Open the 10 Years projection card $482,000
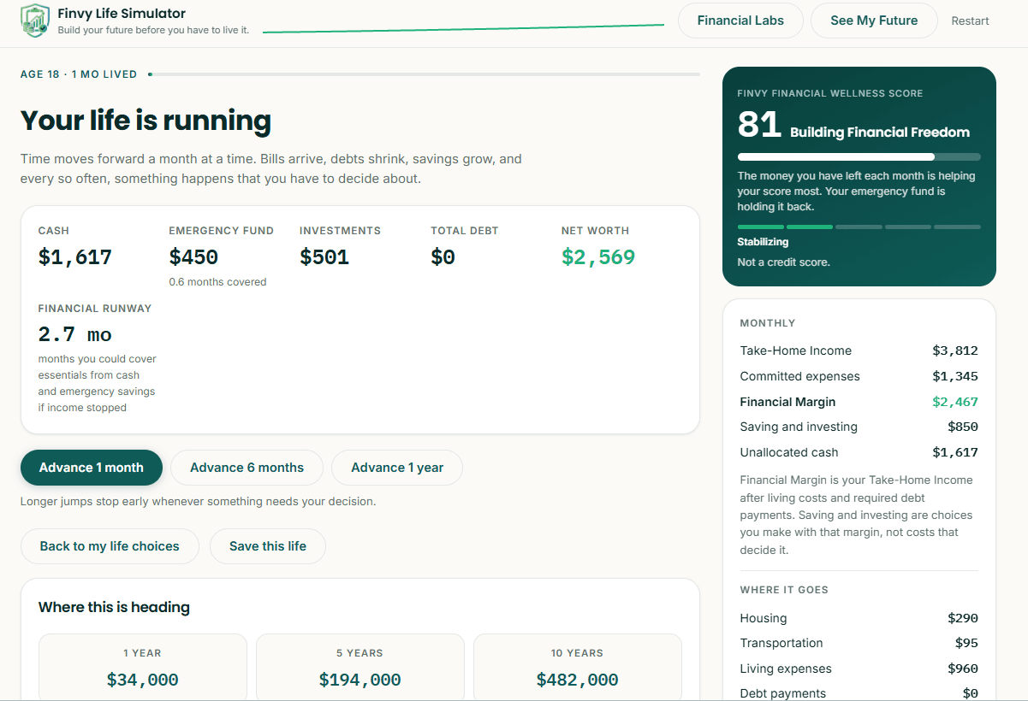 [578, 667]
